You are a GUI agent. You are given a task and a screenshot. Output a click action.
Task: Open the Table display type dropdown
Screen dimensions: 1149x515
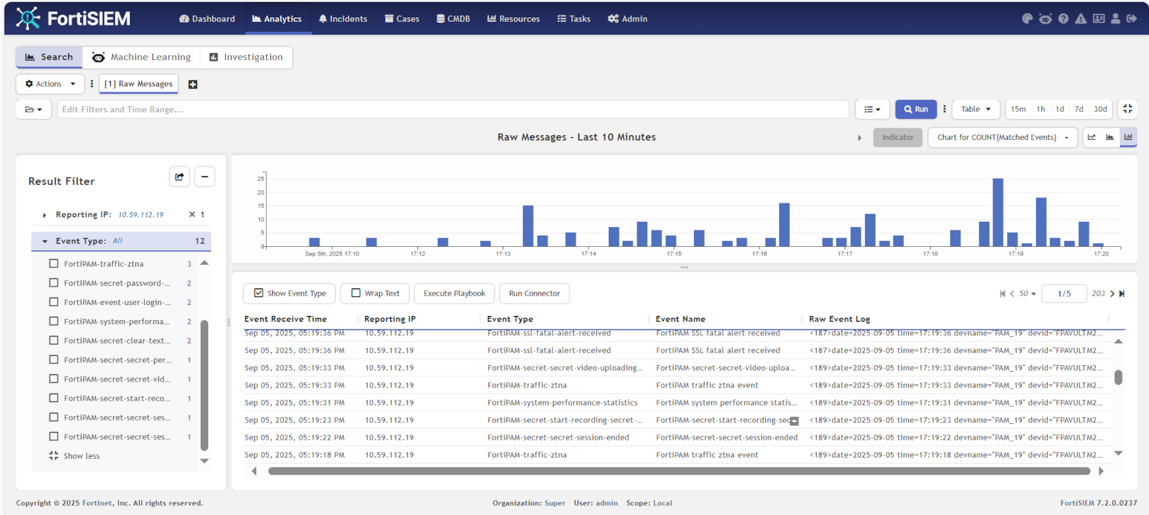(975, 109)
